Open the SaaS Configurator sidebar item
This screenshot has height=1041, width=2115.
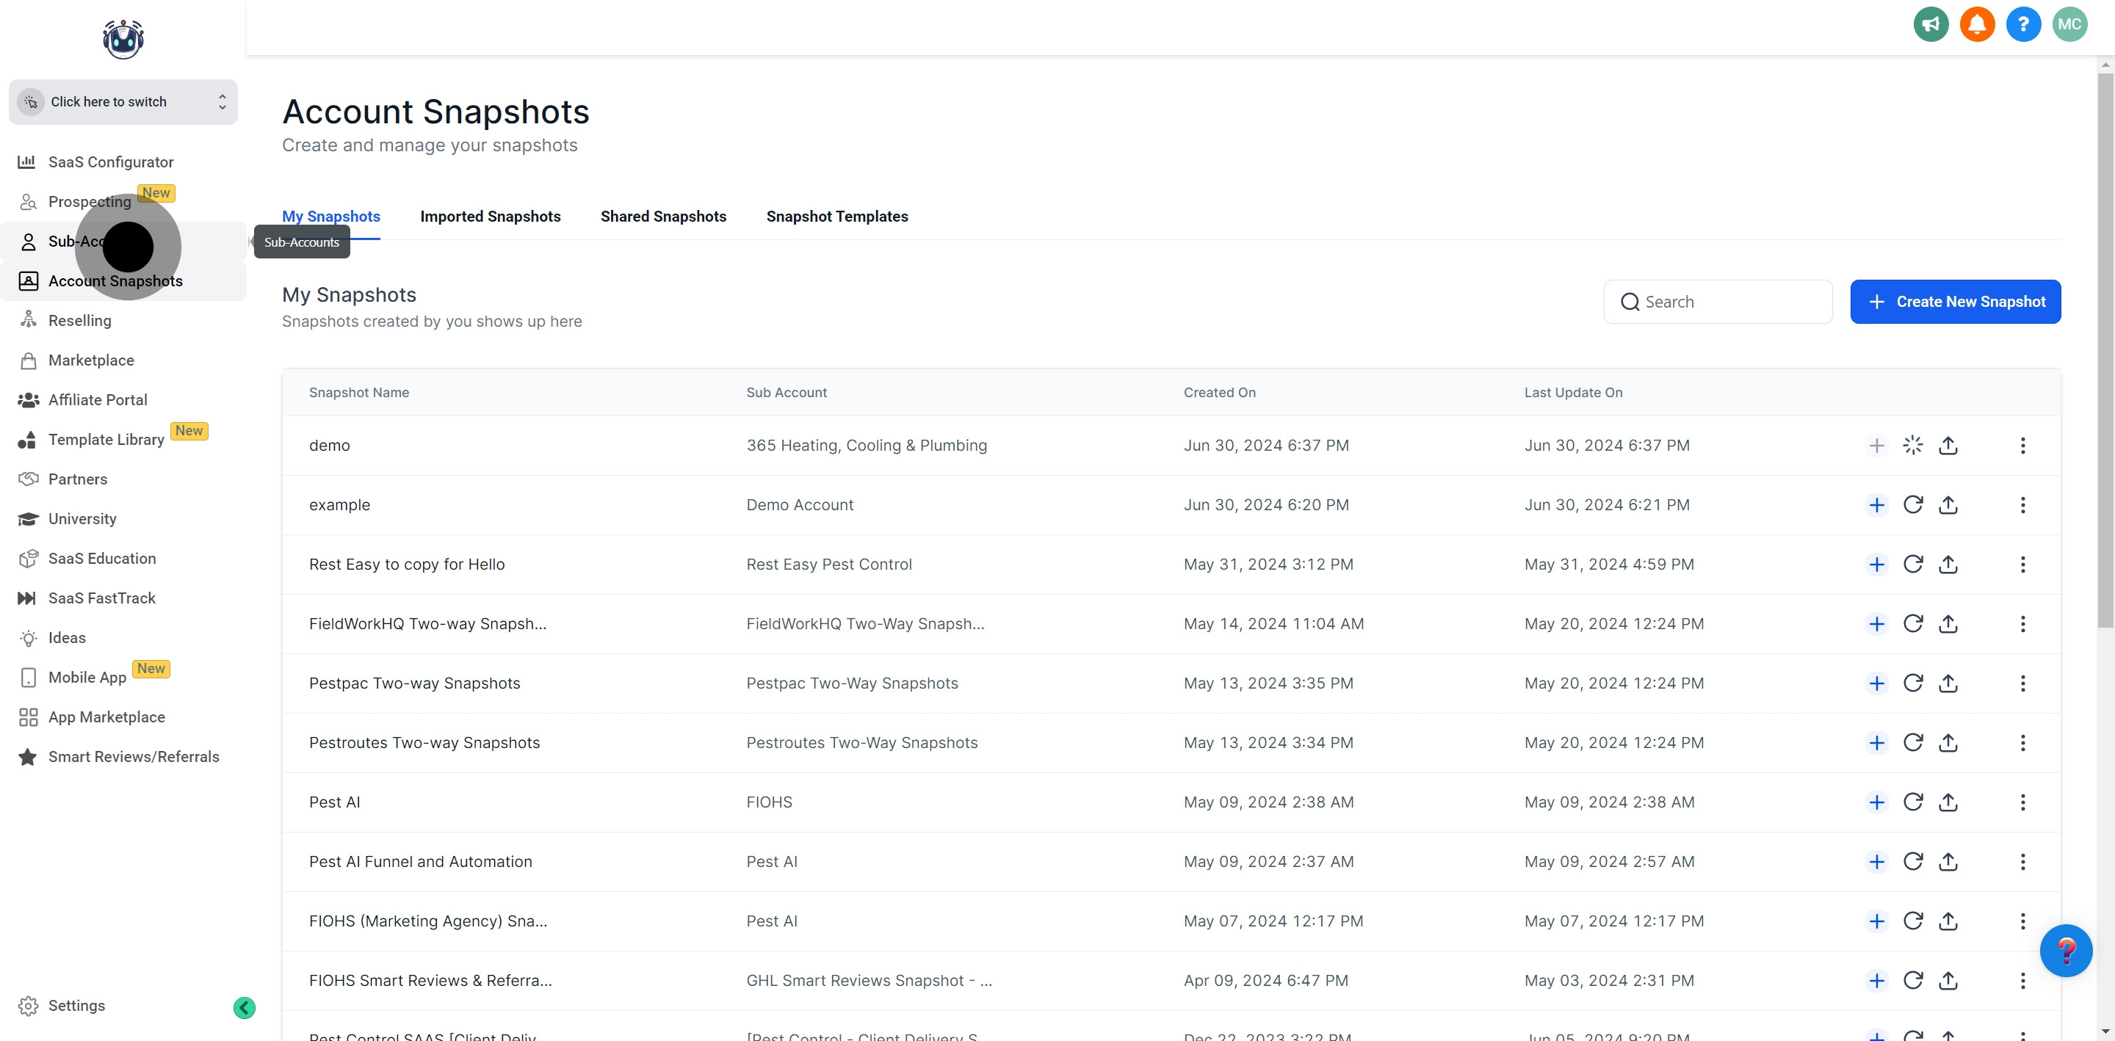click(x=110, y=162)
